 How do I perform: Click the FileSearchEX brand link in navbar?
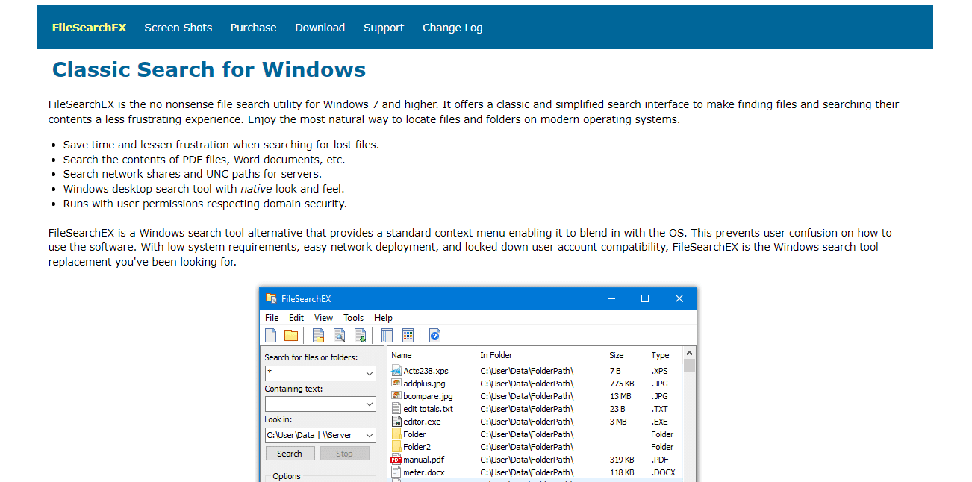tap(89, 28)
